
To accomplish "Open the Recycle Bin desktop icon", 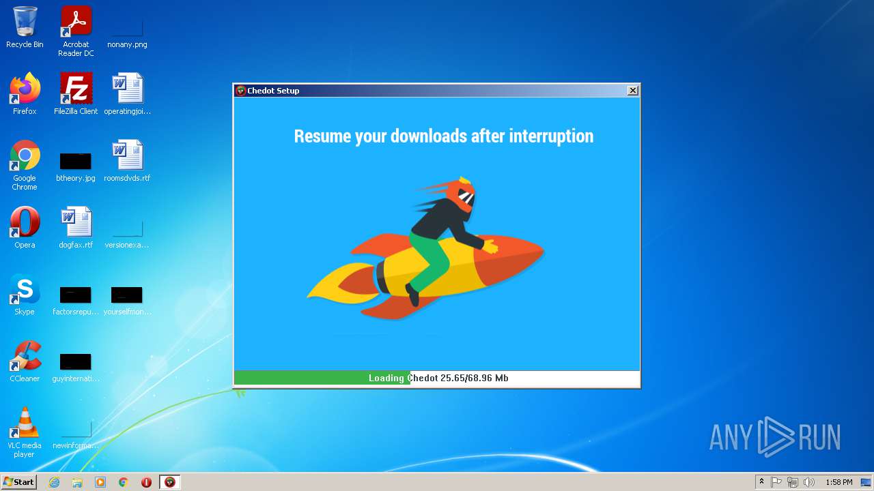I will [25, 27].
